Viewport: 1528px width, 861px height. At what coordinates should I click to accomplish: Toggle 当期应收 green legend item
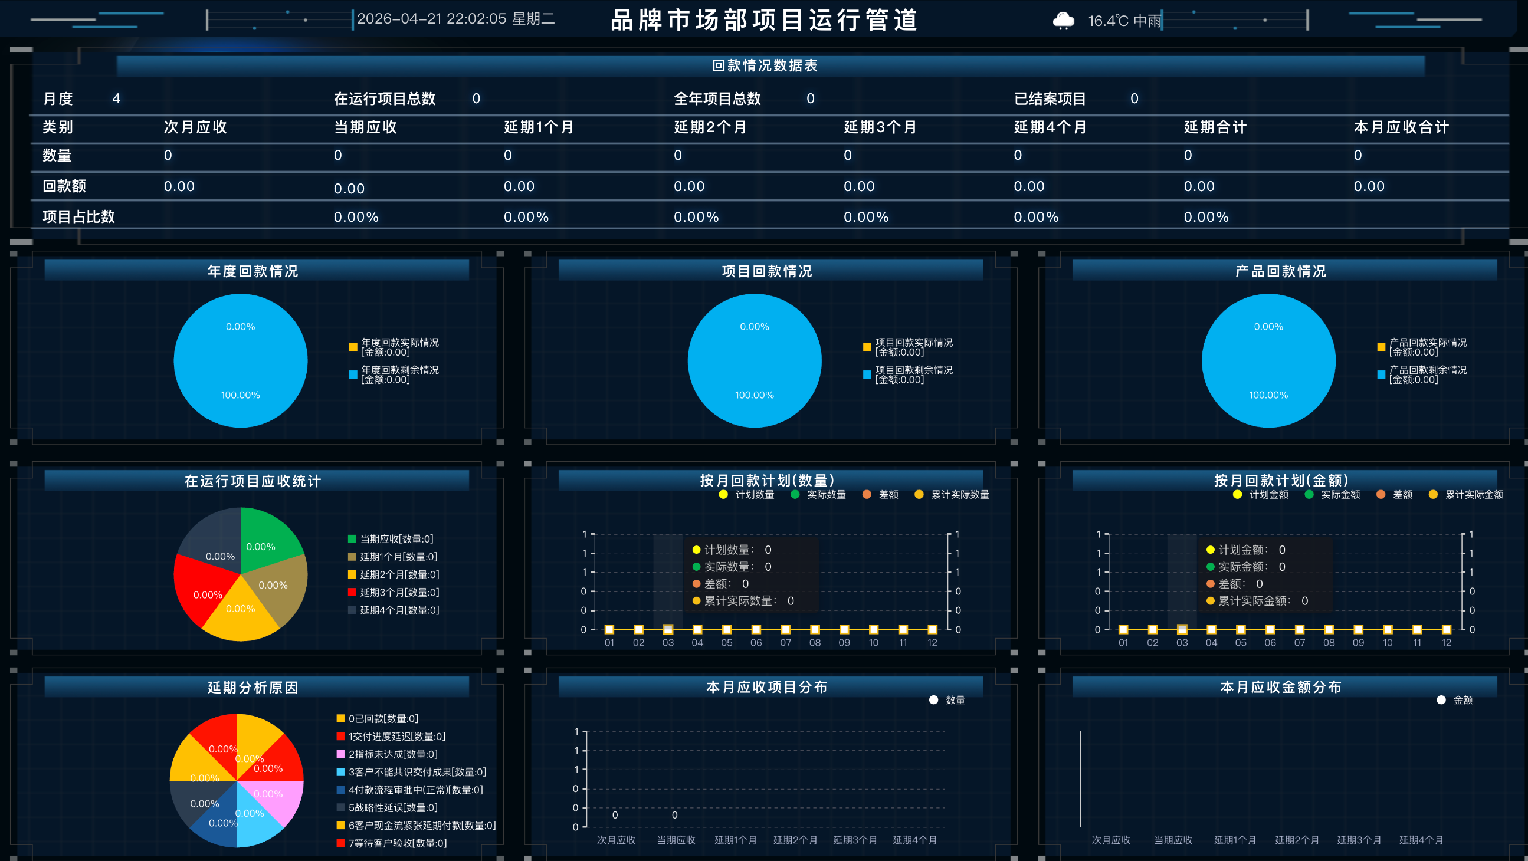(352, 539)
